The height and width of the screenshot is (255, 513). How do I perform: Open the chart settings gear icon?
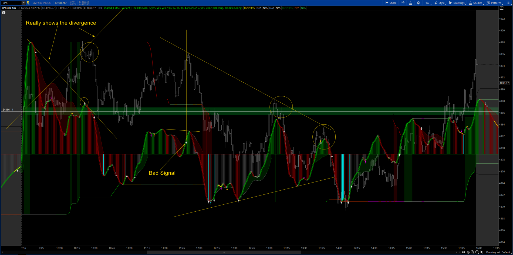point(418,3)
